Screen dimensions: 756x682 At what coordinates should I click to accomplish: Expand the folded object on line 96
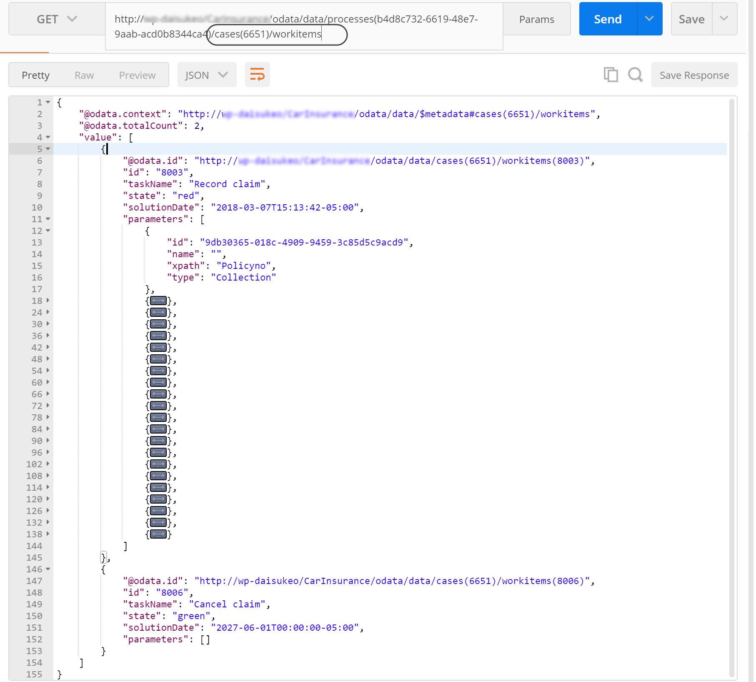pos(158,453)
